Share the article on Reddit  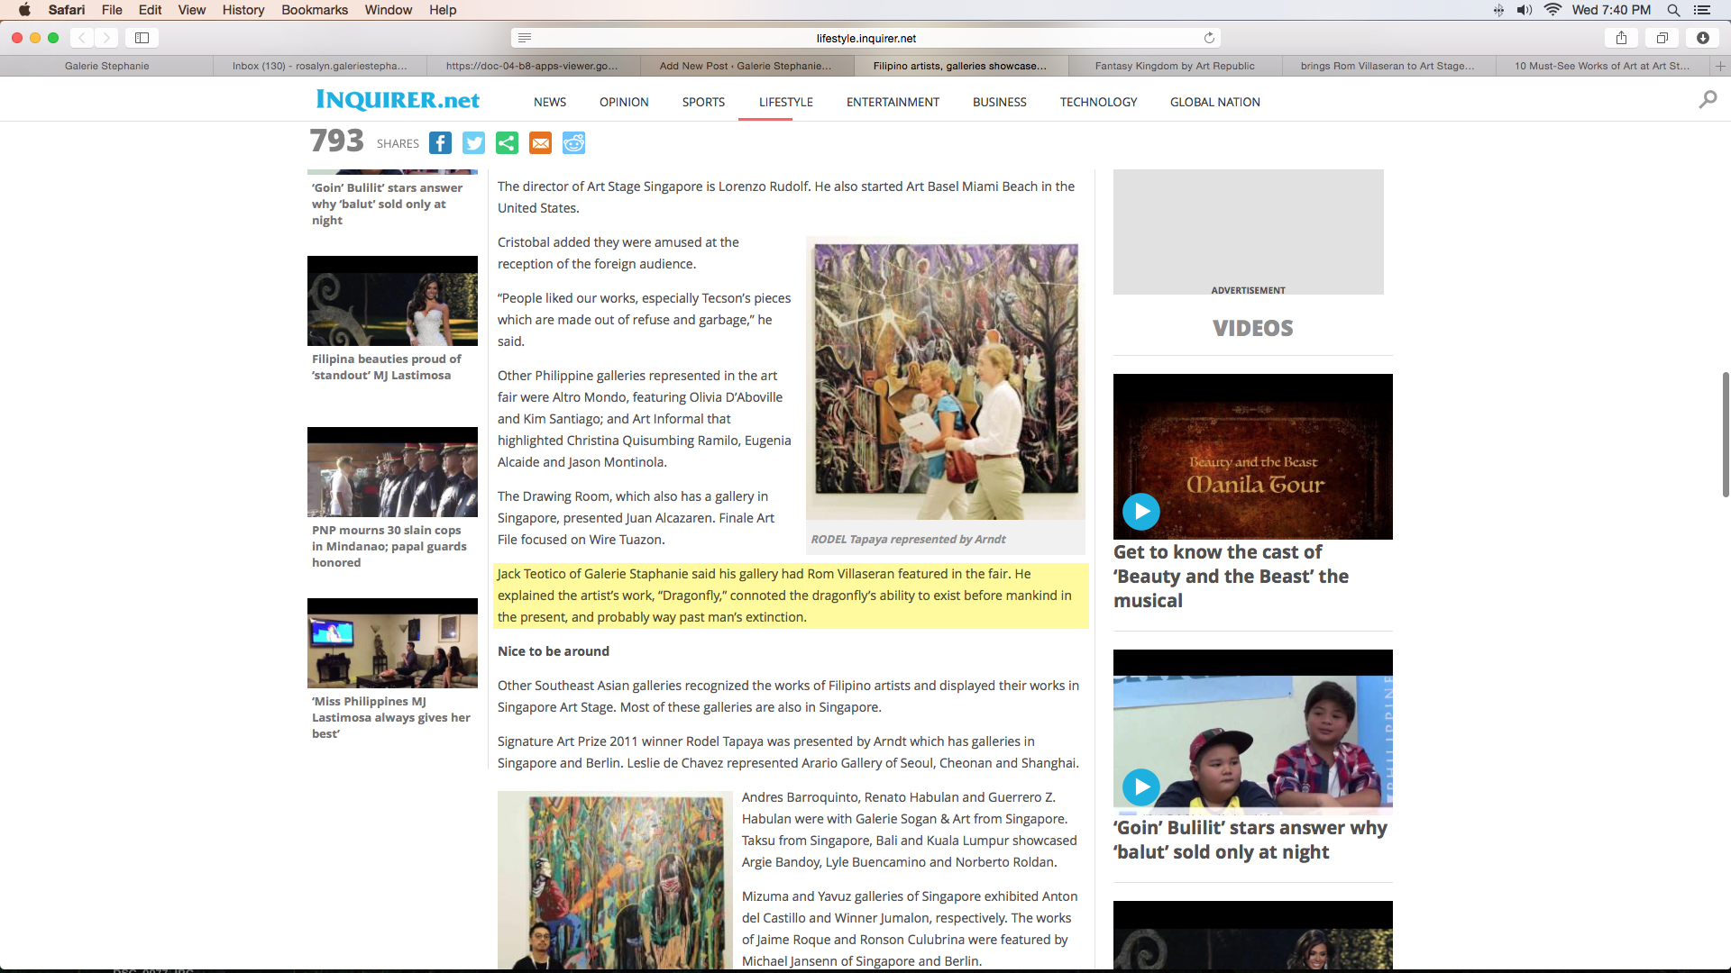(573, 142)
